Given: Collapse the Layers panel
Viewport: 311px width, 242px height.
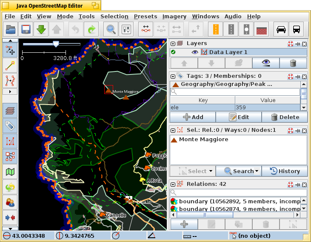Looking at the screenshot, I should click(173, 44).
